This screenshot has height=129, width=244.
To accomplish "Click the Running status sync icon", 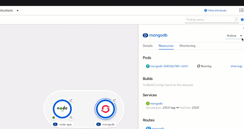I will tap(199, 66).
